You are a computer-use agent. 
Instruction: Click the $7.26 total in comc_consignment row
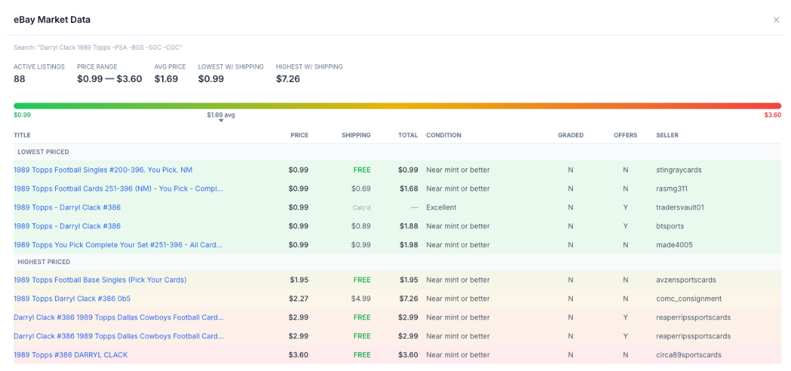[x=409, y=299]
